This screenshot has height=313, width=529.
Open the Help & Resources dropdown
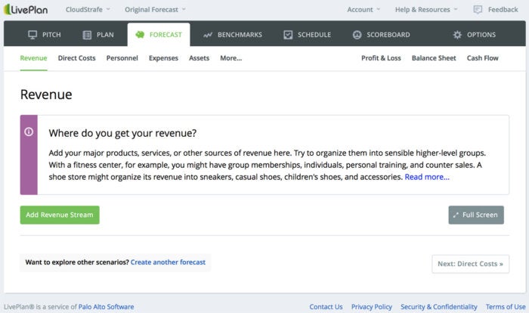426,10
